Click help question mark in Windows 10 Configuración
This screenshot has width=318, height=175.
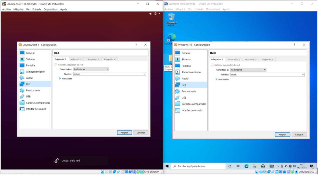tap(294, 45)
